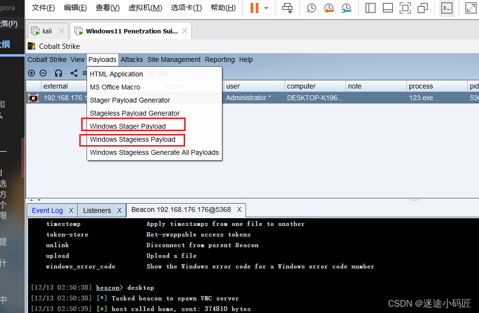This screenshot has width=479, height=313.
Task: Open VMware 帮助(H) menu
Action: [223, 8]
